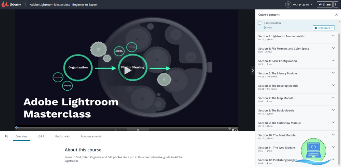Viewport: 341px width, 167px height.
Task: Expand Section 8: The Book Module
Action: pos(334,110)
